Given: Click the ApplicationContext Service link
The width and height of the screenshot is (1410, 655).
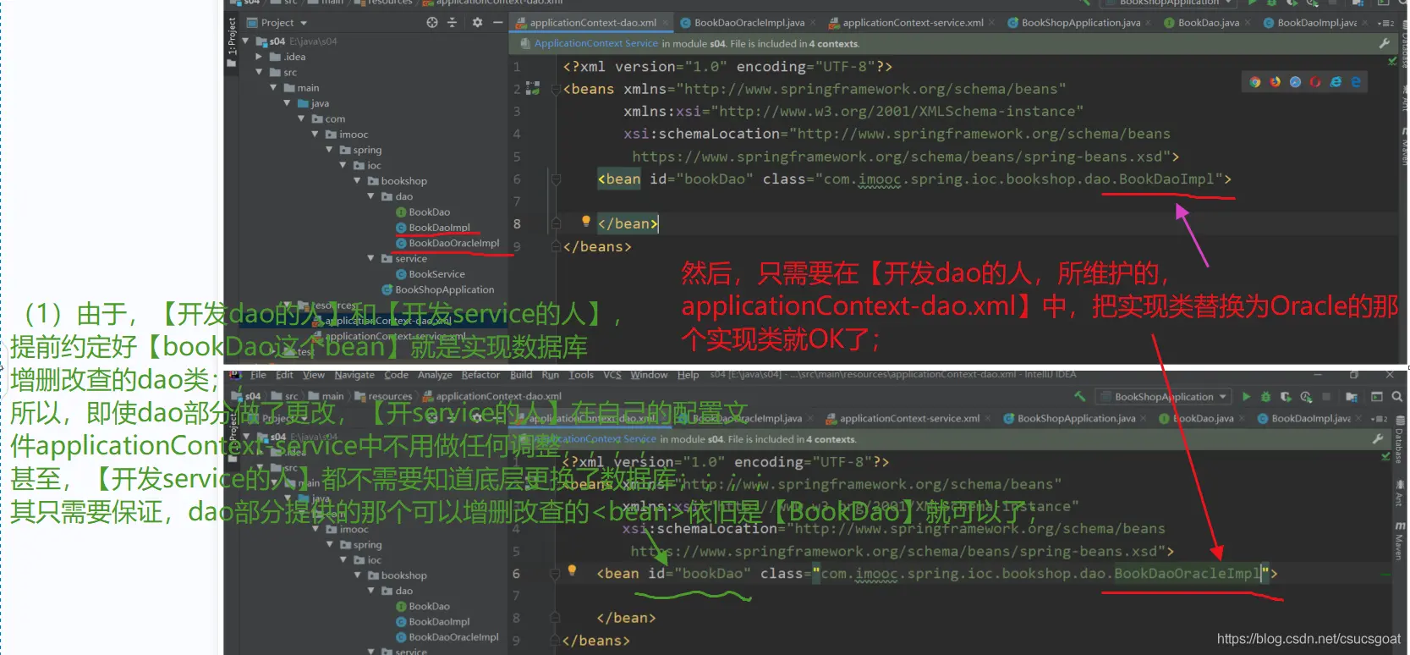Looking at the screenshot, I should 595,44.
